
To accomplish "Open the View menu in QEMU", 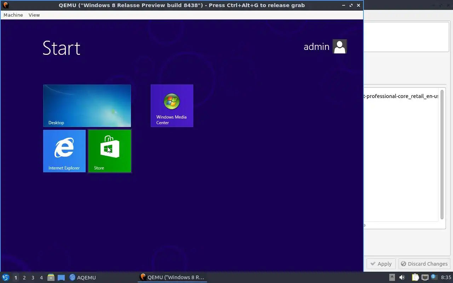I will click(34, 15).
